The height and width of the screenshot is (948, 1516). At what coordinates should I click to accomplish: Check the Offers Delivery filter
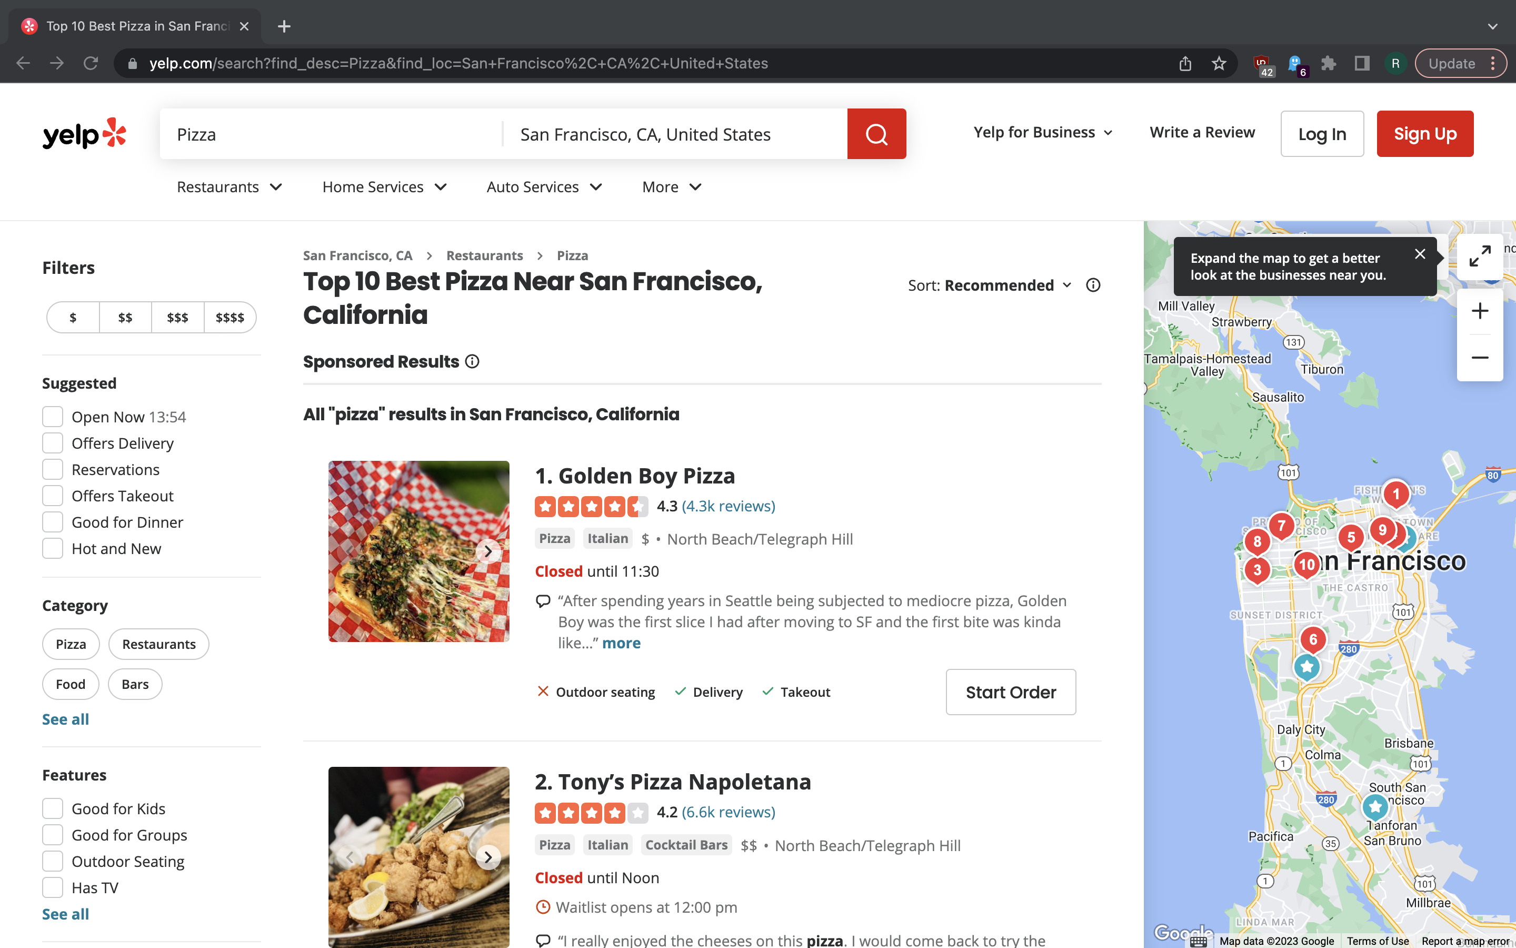pos(53,443)
